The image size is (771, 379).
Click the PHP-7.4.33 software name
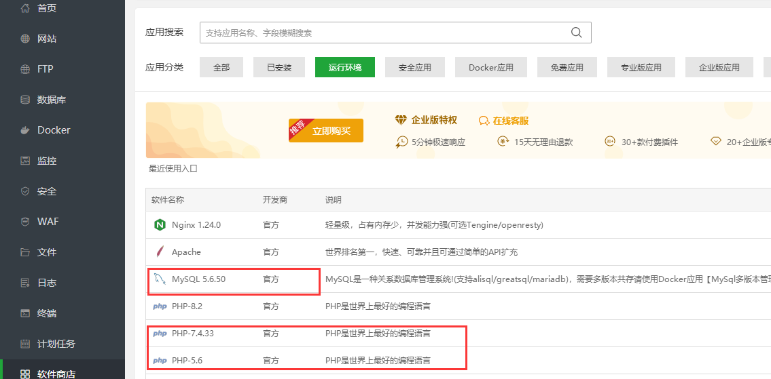click(x=193, y=334)
